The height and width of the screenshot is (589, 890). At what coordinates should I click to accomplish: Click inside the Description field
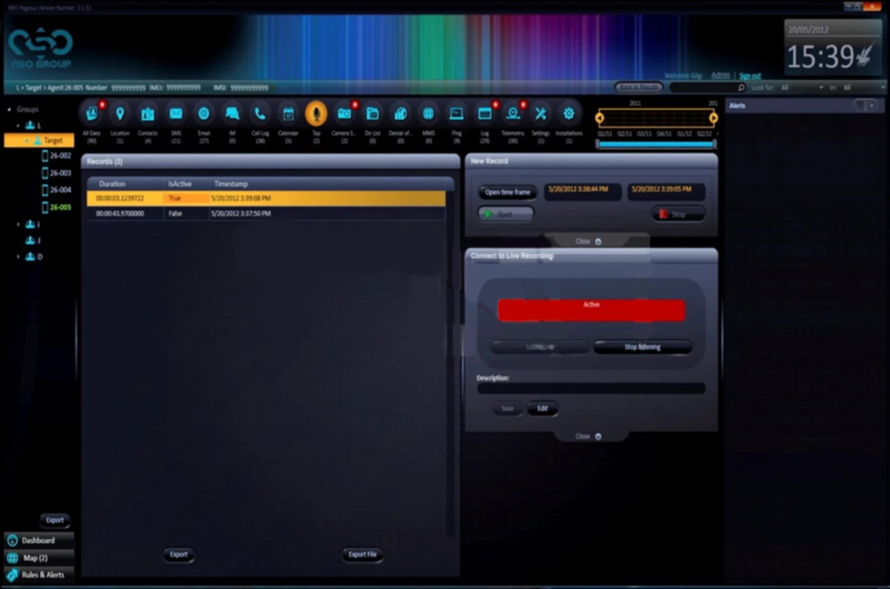590,388
